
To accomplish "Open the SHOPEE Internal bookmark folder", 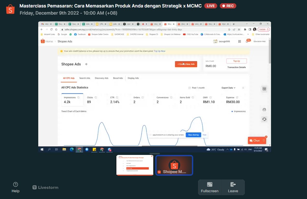I will click(135, 34).
